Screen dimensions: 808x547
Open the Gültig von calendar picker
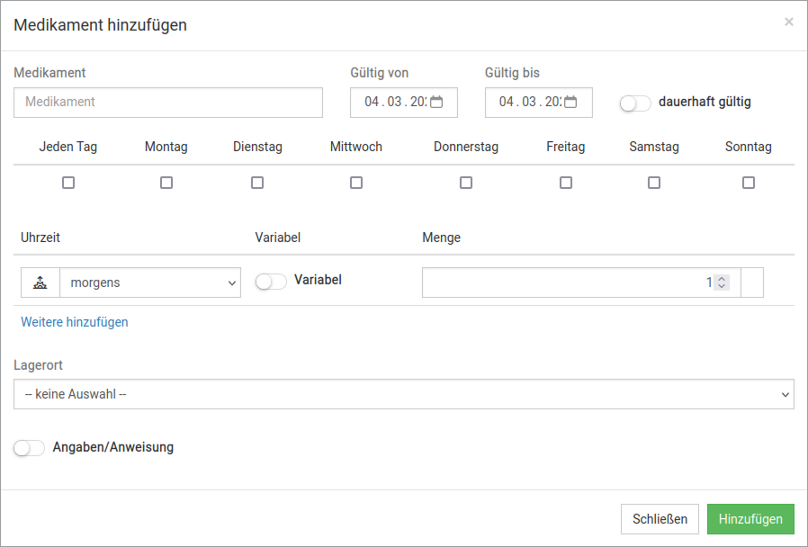click(x=436, y=103)
